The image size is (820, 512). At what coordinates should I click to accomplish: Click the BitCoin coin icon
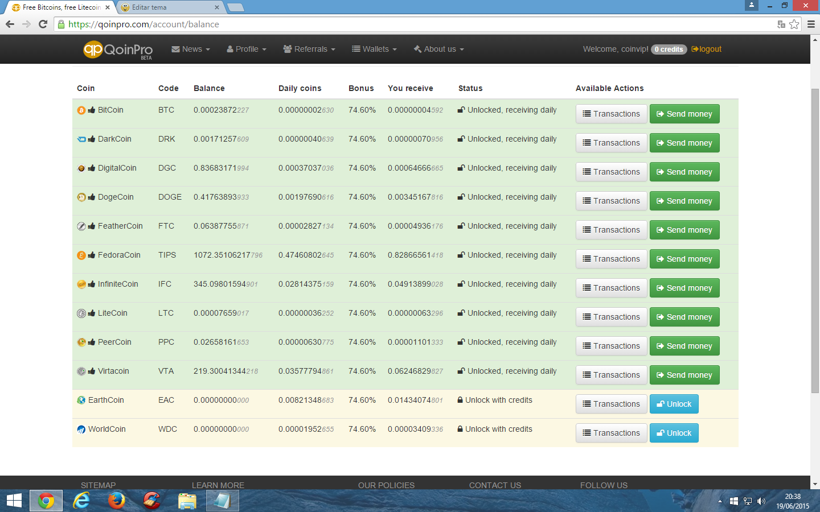81,110
